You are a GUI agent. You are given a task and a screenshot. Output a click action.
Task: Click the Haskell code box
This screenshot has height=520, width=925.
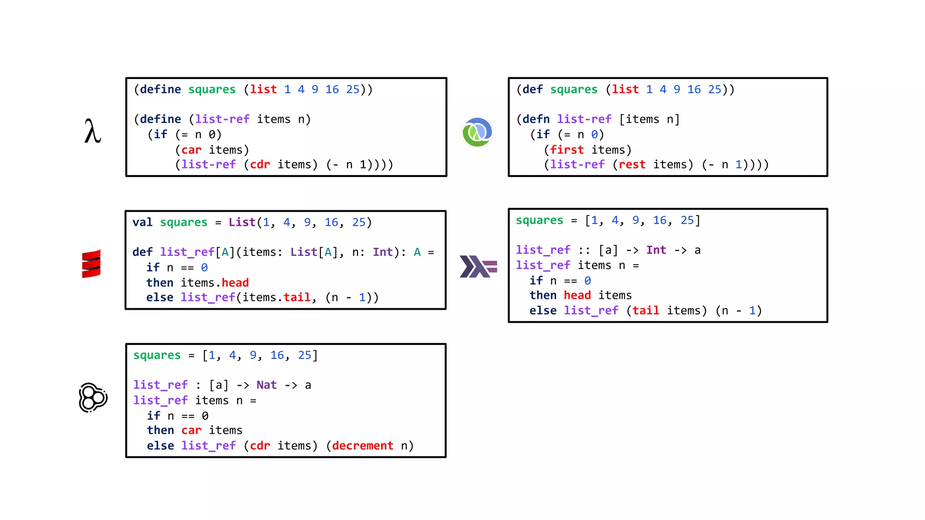tap(668, 265)
